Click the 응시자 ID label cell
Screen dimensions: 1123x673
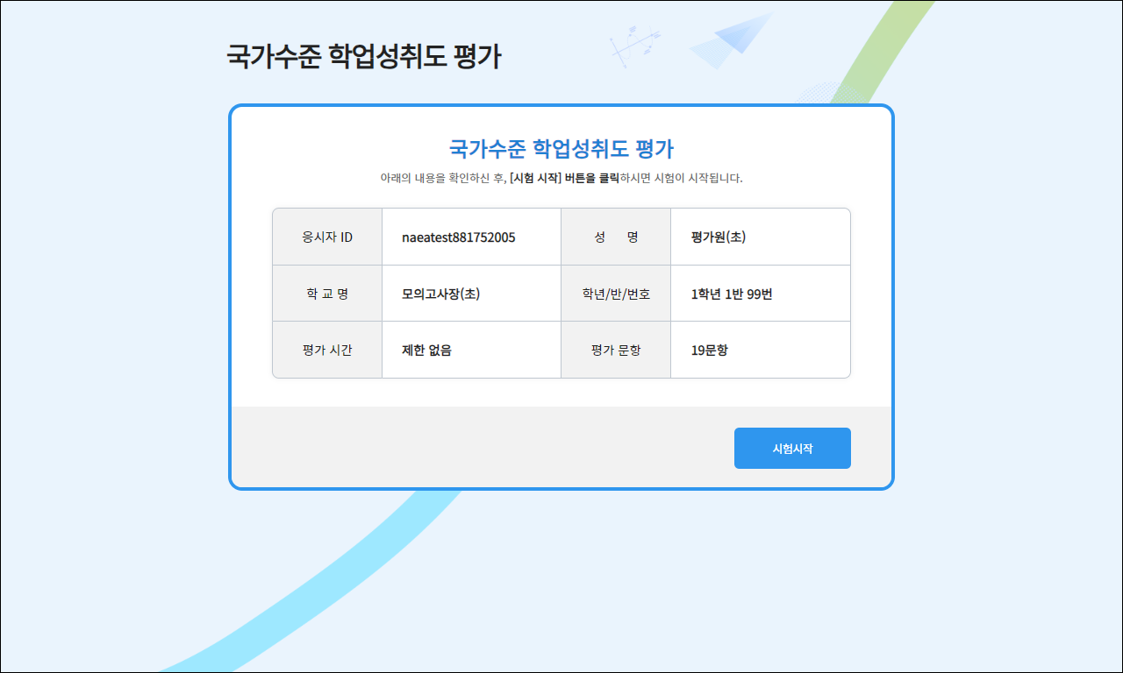(x=327, y=237)
